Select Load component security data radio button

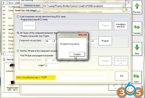tap(18, 16)
